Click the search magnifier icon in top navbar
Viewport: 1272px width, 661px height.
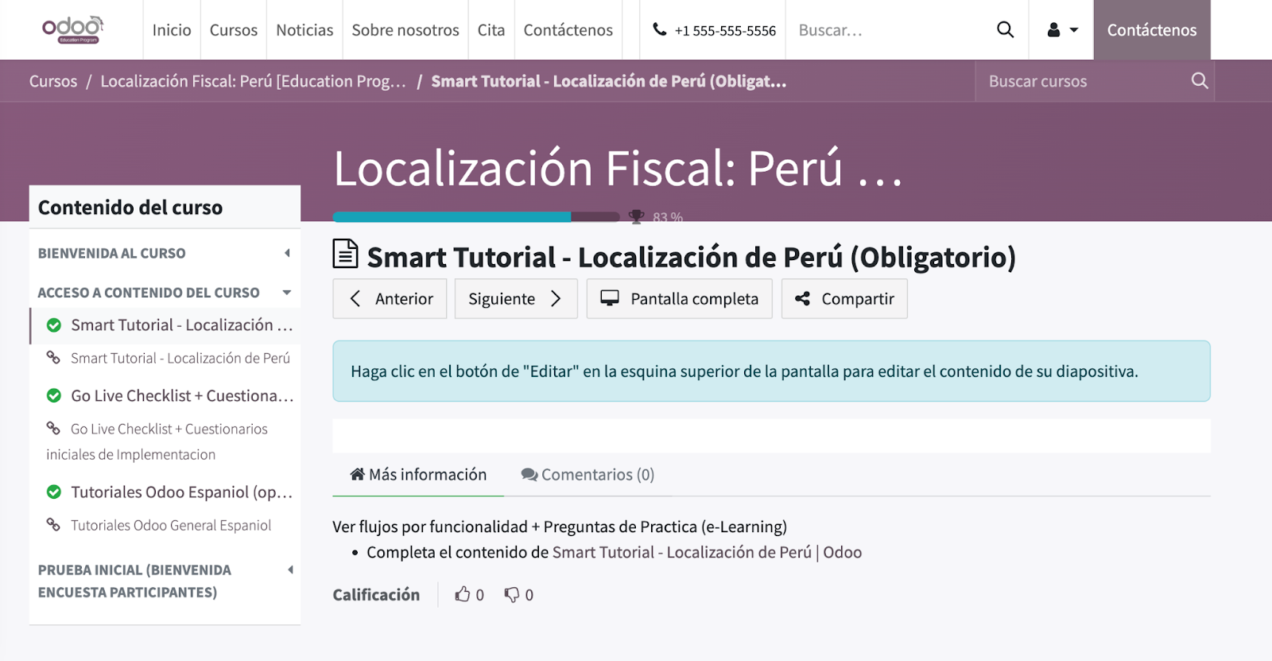tap(1005, 29)
